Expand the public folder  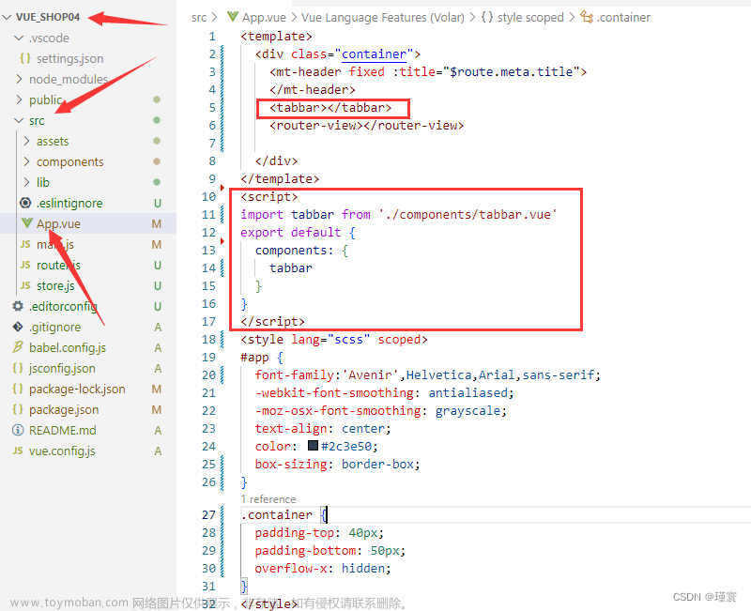(x=19, y=99)
